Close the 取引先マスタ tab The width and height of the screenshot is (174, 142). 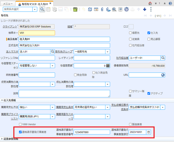[x=50, y=3]
